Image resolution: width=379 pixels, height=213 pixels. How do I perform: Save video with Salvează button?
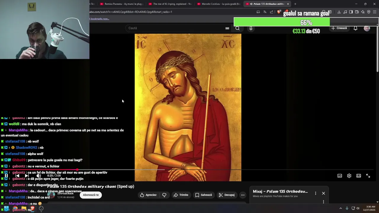tap(204, 195)
